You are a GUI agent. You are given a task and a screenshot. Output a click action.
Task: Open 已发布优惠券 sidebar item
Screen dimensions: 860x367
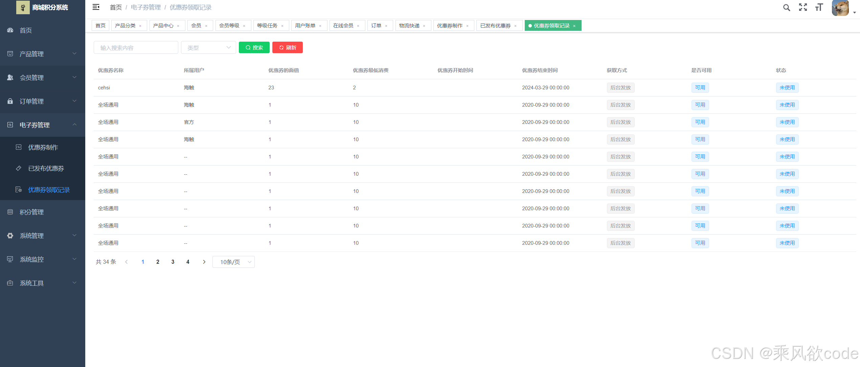pos(46,169)
